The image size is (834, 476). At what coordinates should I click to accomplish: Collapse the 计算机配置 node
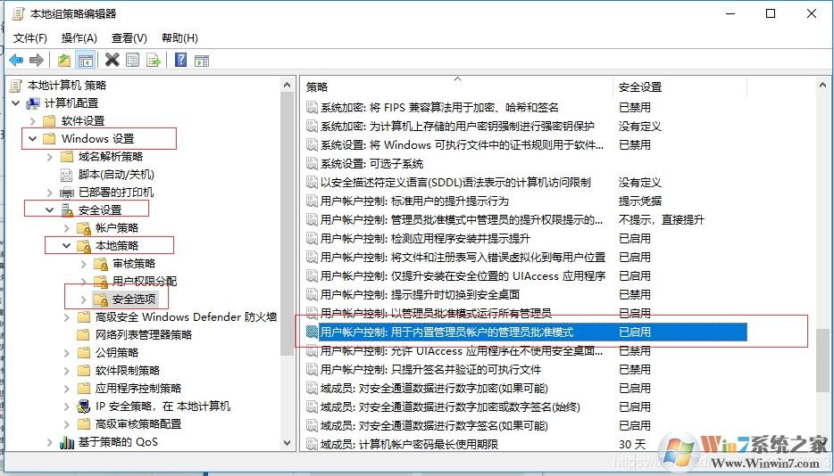pyautogui.click(x=16, y=103)
